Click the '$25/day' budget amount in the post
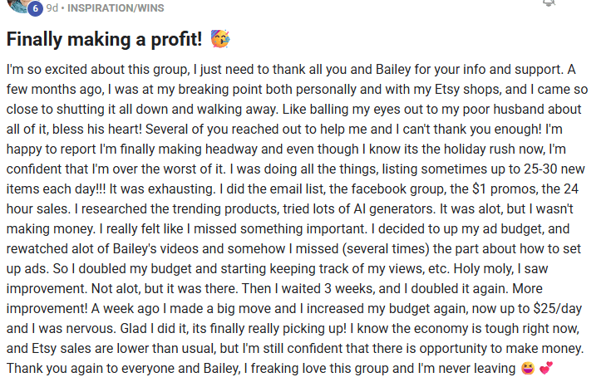 [x=557, y=309]
